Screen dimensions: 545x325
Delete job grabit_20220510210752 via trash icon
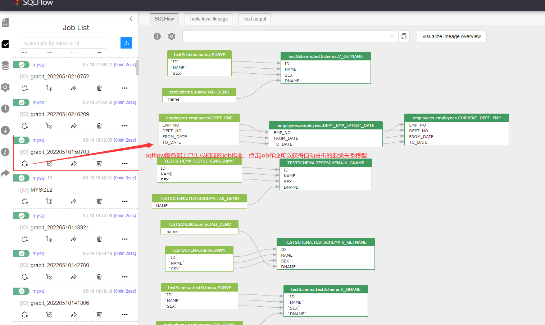(99, 88)
